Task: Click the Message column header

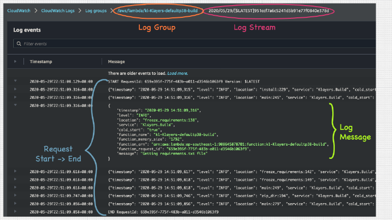Action: (x=117, y=62)
